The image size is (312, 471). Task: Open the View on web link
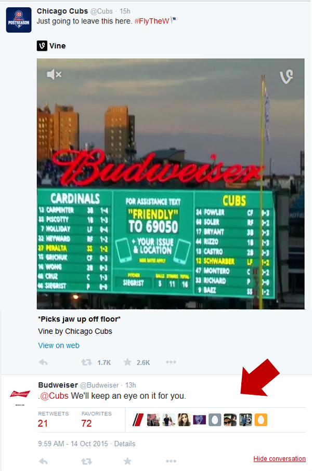coord(59,345)
